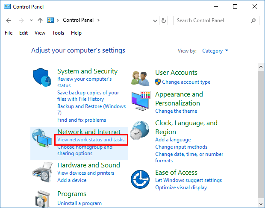Open the Tools menu

[x=58, y=33]
